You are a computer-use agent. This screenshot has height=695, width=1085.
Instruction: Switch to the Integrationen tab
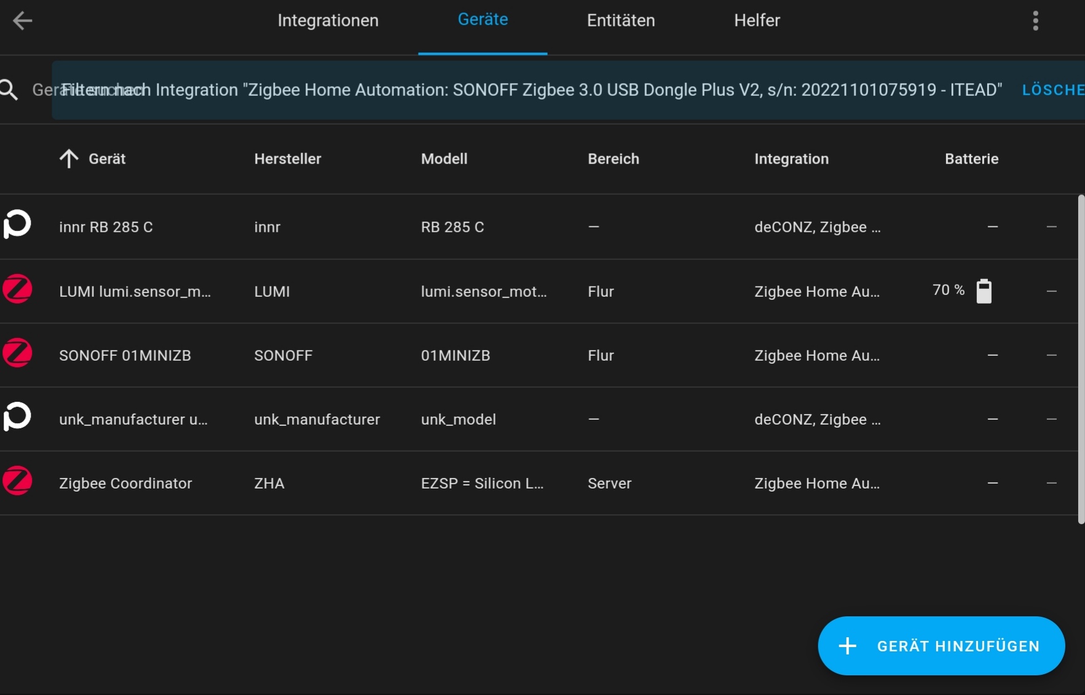(x=328, y=21)
